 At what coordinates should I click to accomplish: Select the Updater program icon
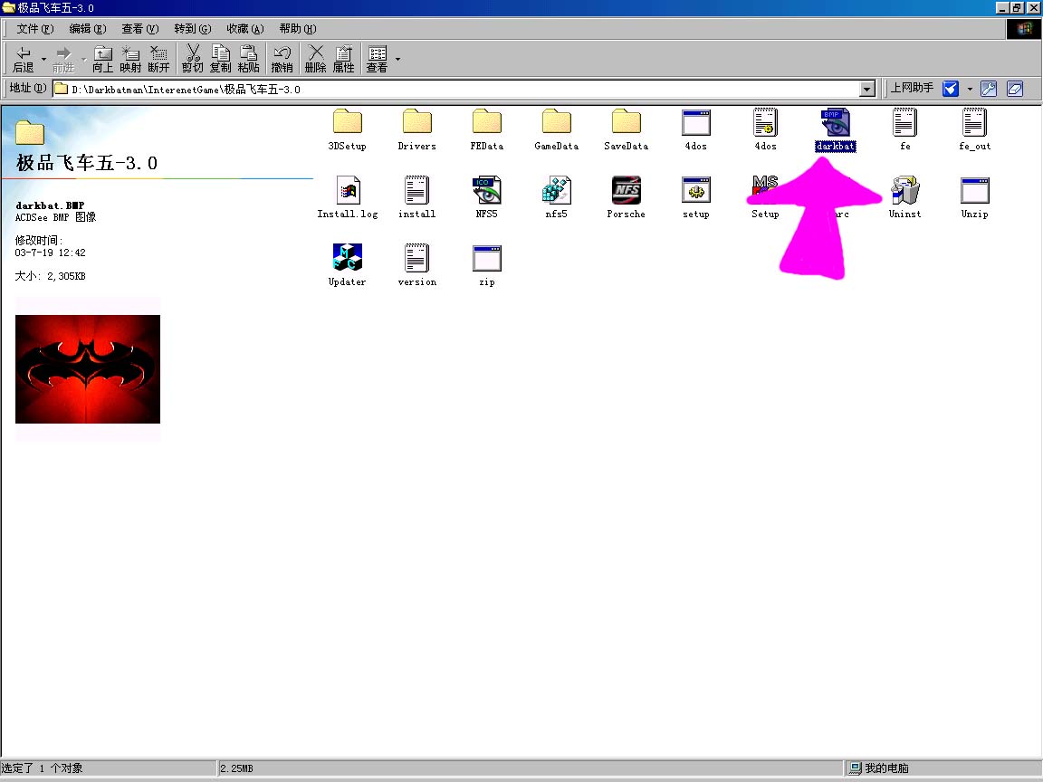tap(348, 265)
